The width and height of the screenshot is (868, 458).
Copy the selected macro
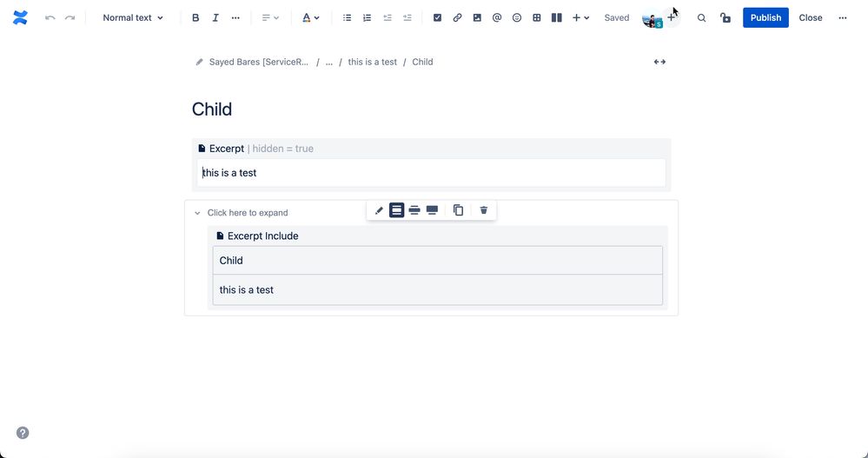pyautogui.click(x=458, y=210)
